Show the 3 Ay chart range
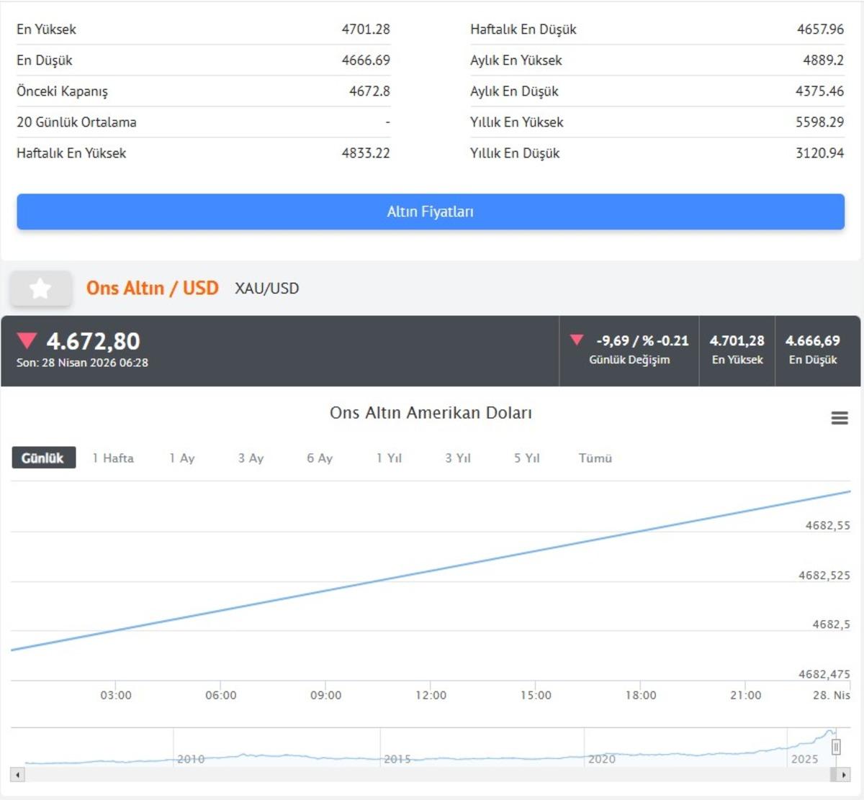This screenshot has height=800, width=864. (x=251, y=458)
